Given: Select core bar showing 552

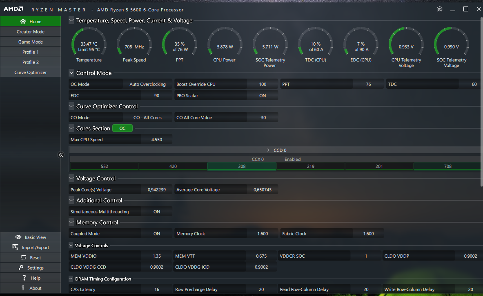Looking at the screenshot, I should coord(105,167).
